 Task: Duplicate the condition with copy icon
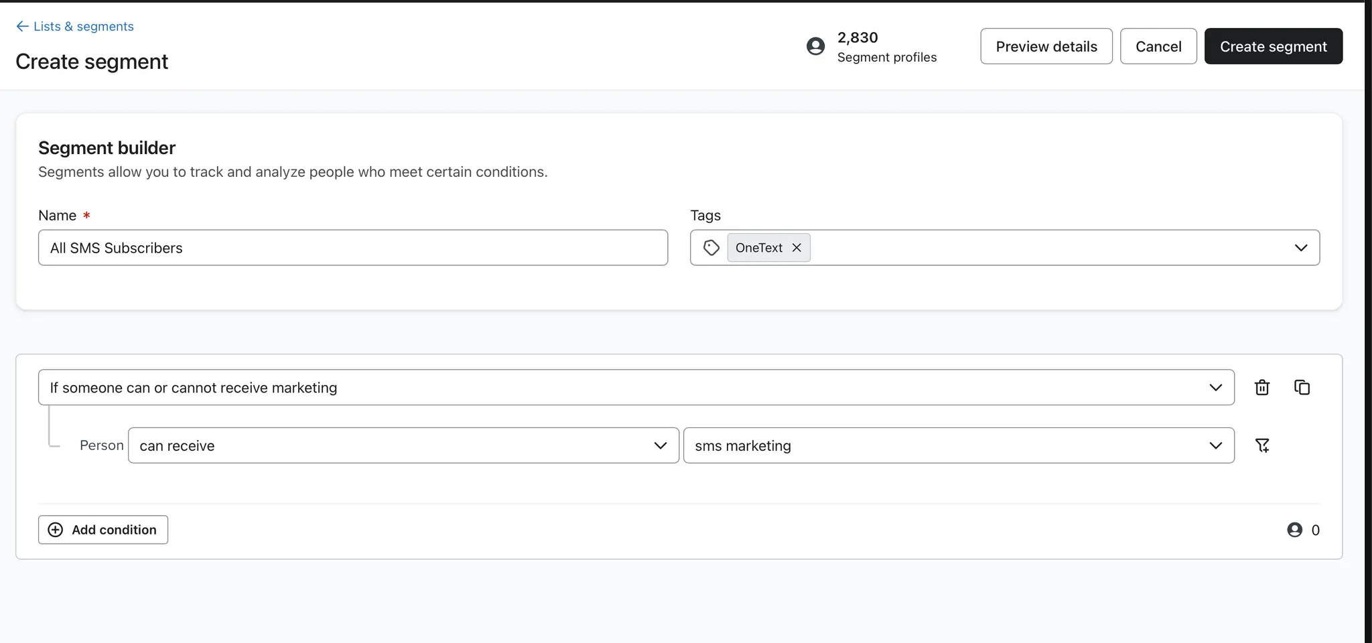point(1302,387)
